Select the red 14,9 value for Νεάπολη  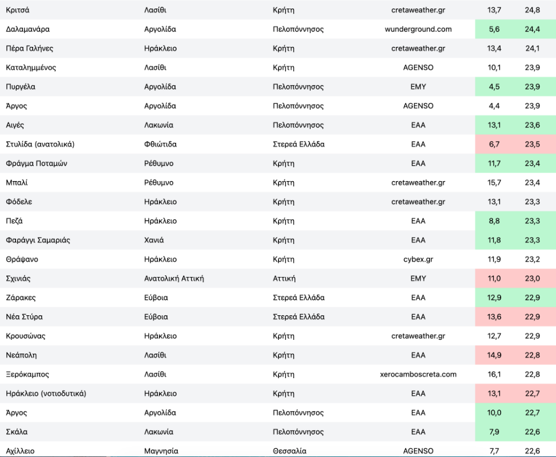coord(494,355)
